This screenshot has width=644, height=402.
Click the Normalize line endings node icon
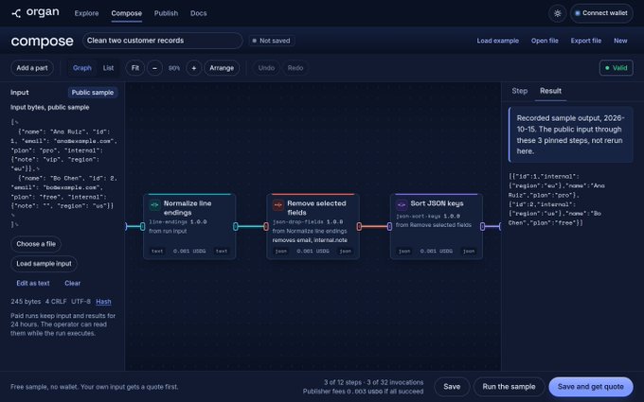[x=154, y=204]
